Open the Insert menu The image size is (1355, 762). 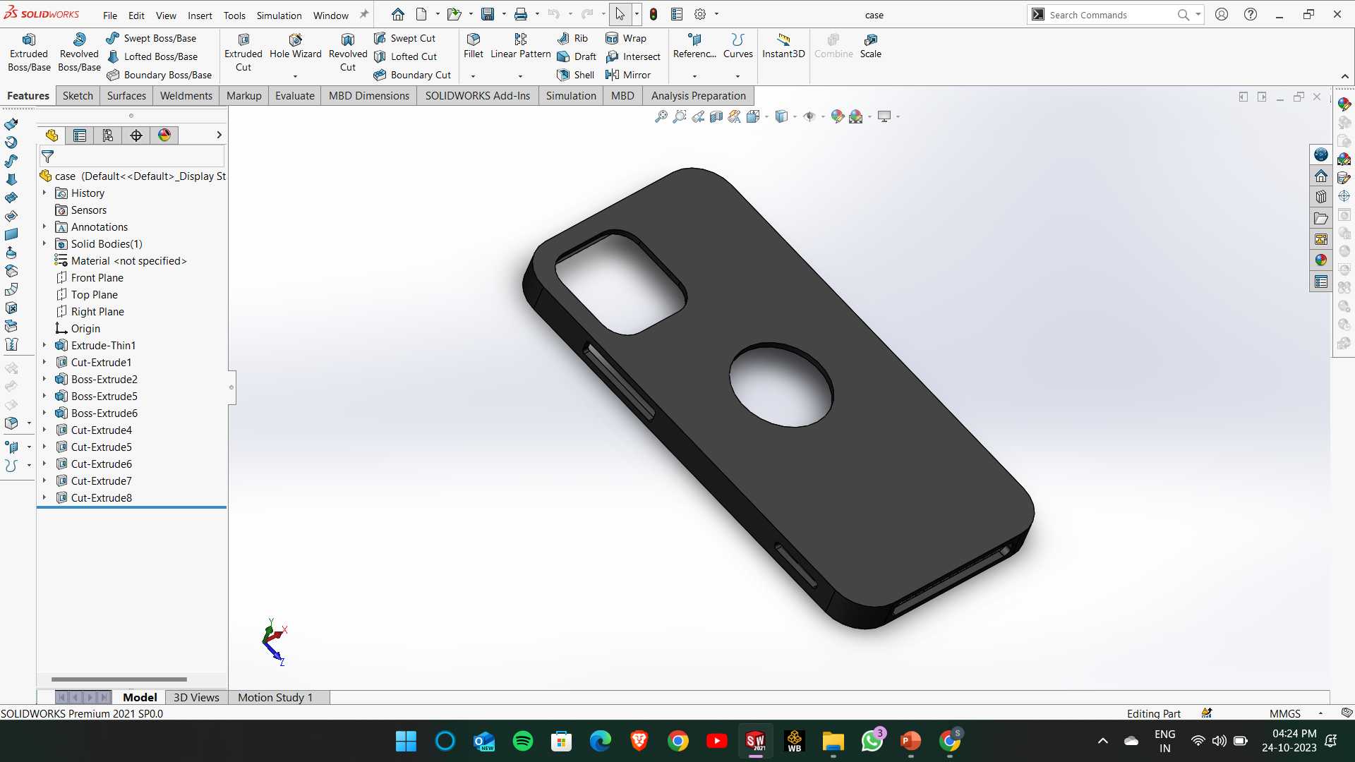(200, 15)
